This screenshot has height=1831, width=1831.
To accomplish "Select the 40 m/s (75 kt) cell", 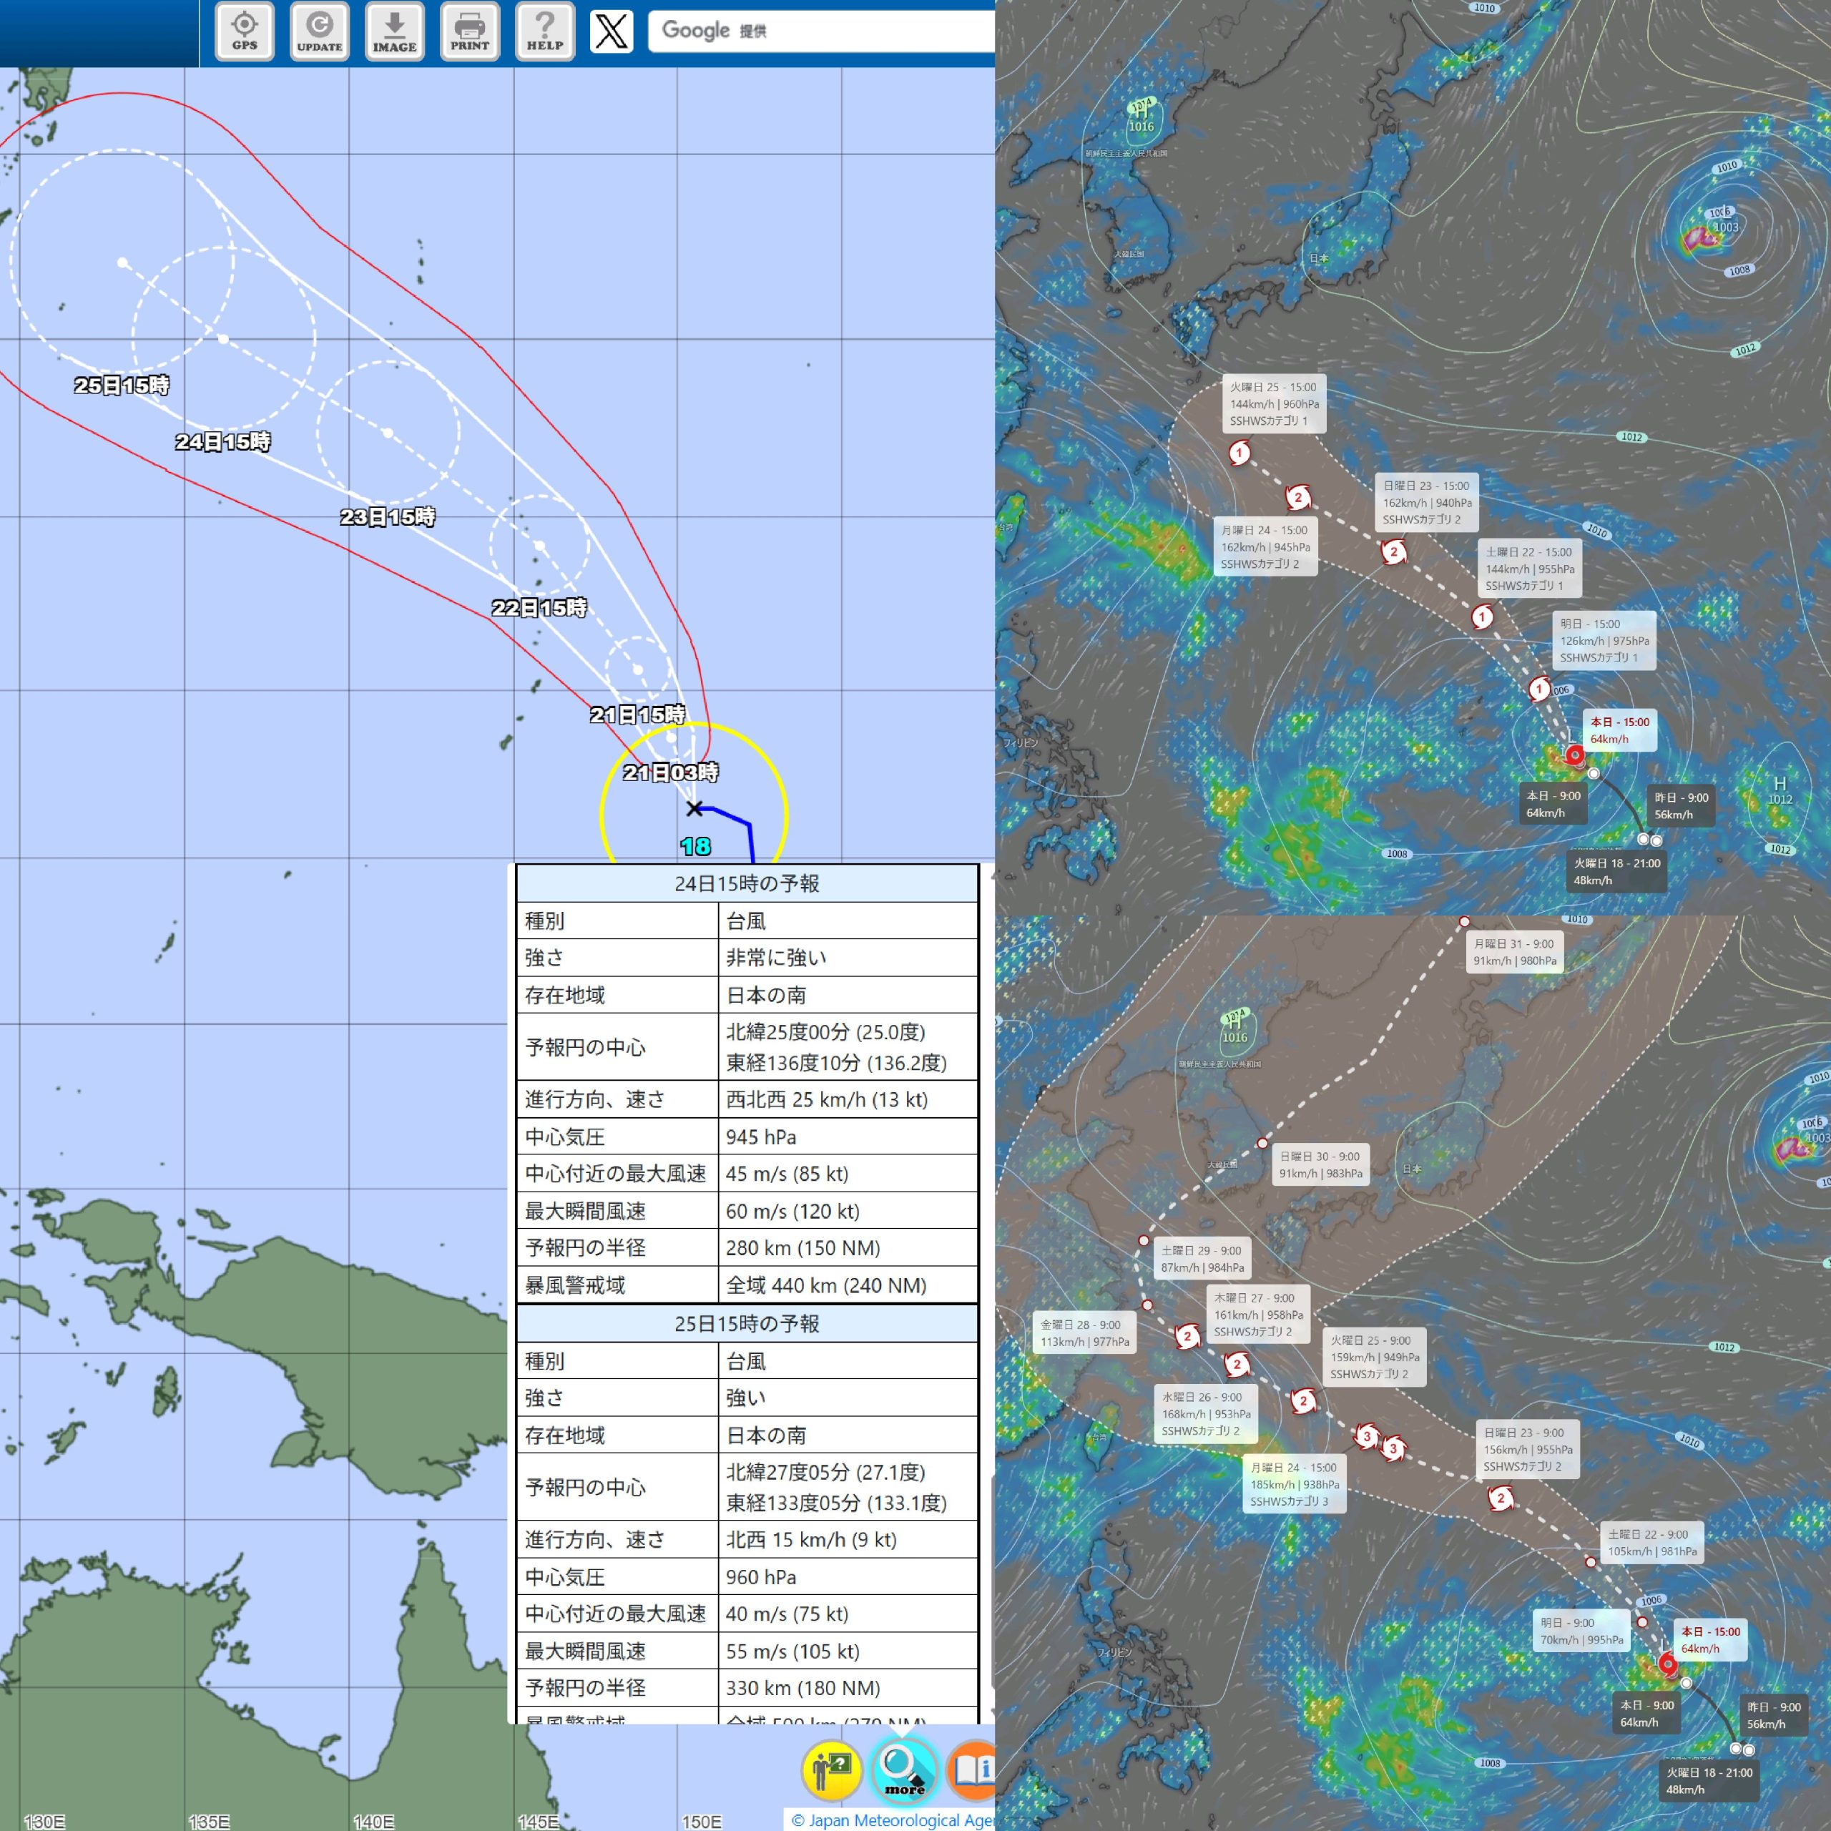I will click(x=848, y=1614).
